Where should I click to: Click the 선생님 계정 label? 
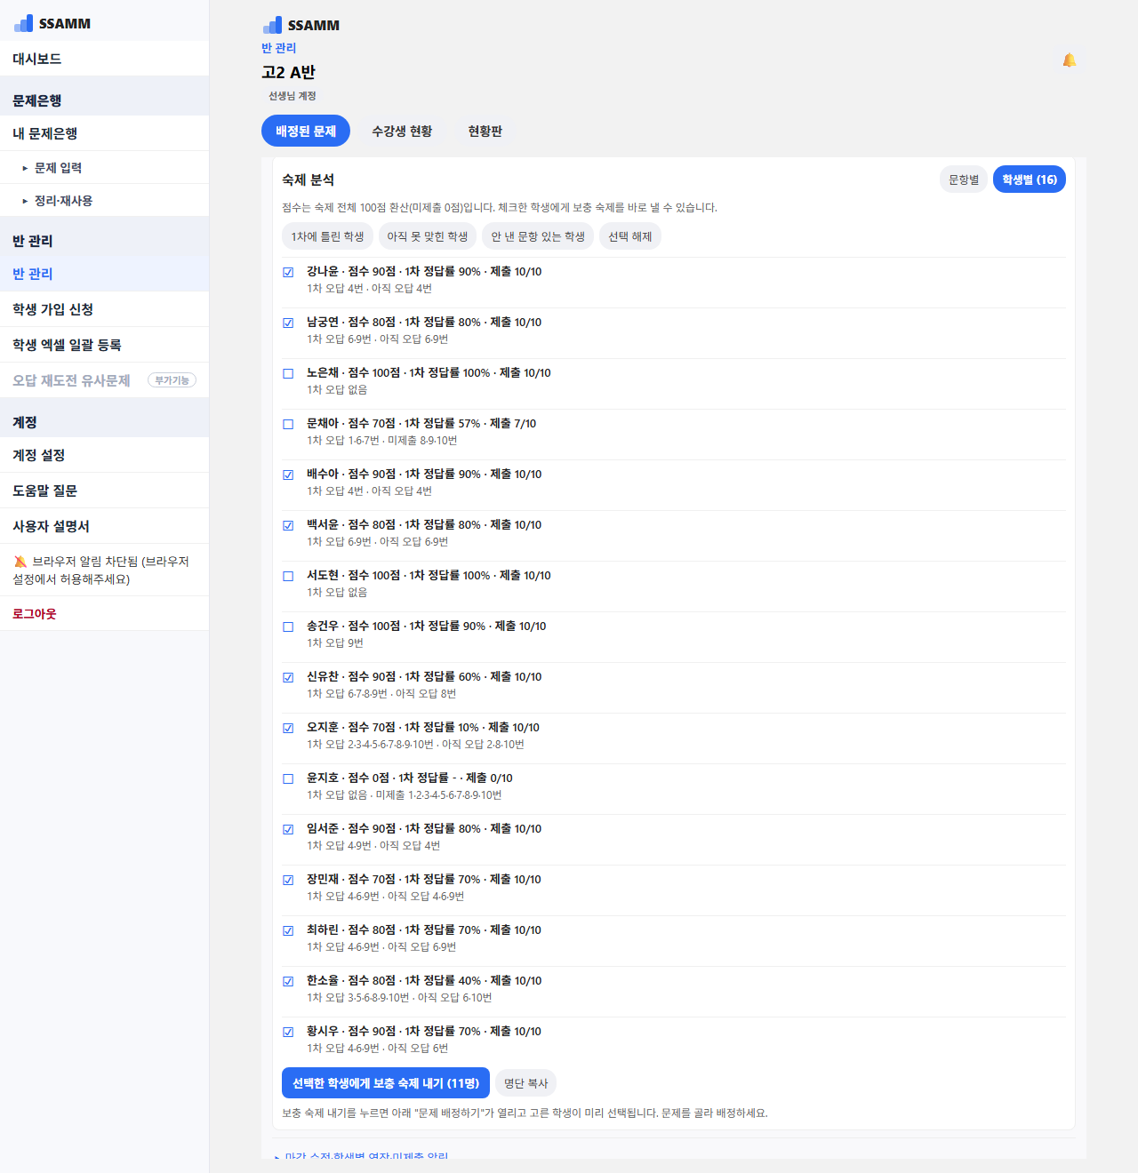pos(293,96)
